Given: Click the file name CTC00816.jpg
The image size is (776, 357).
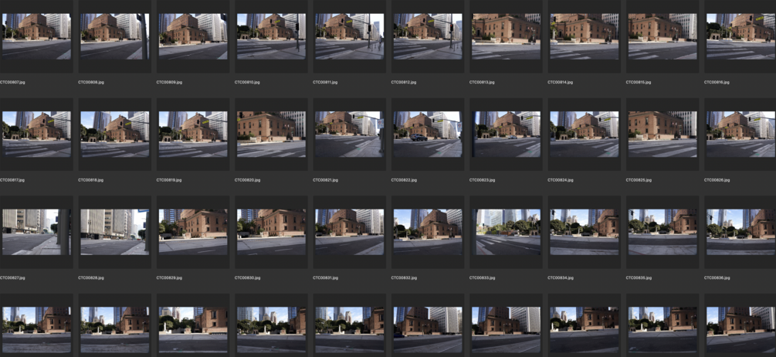Looking at the screenshot, I should coord(717,82).
